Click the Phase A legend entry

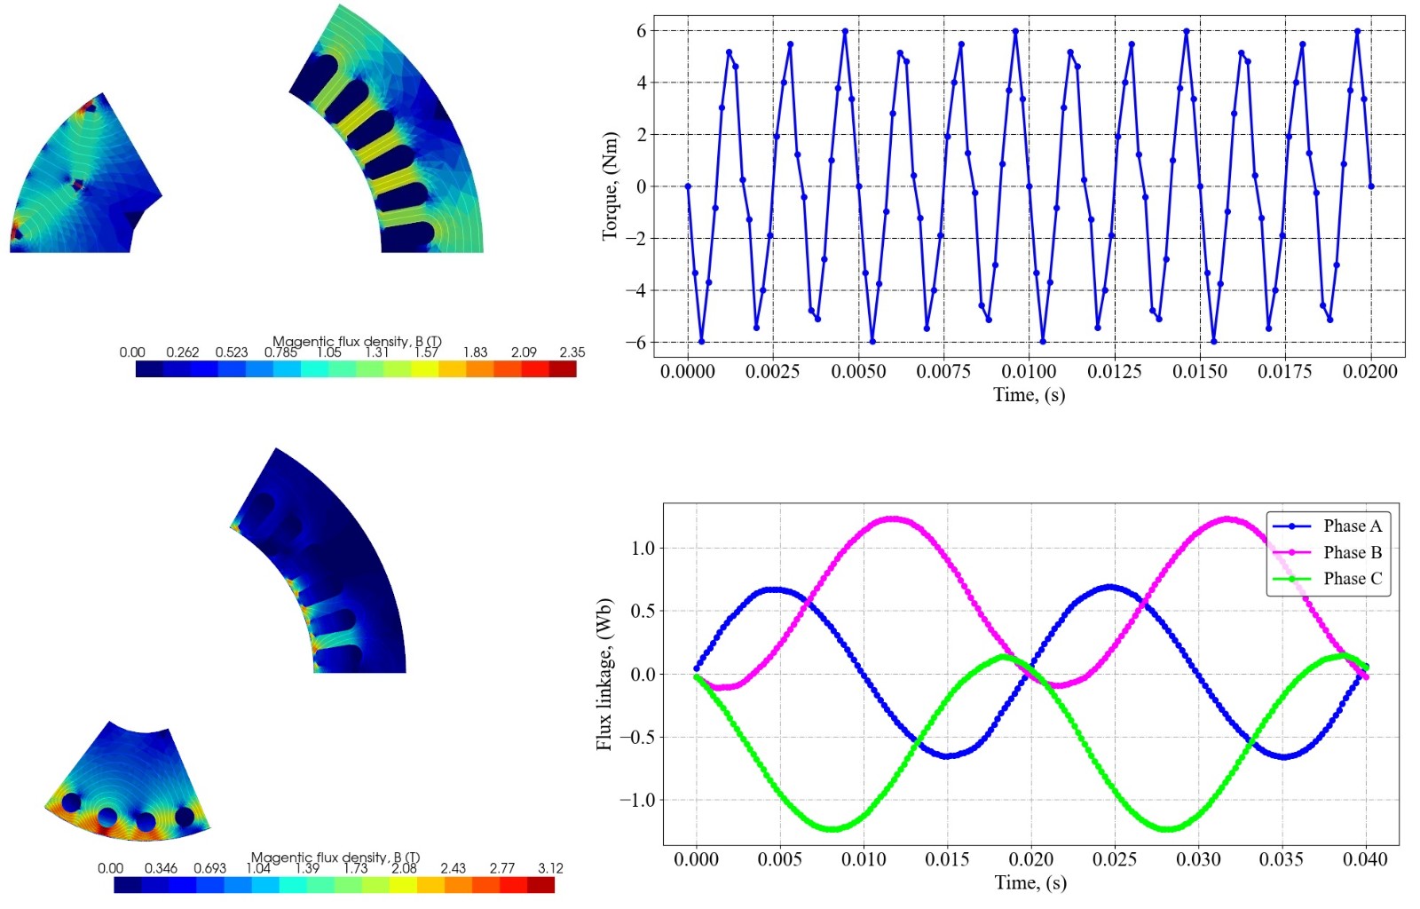tap(1328, 526)
